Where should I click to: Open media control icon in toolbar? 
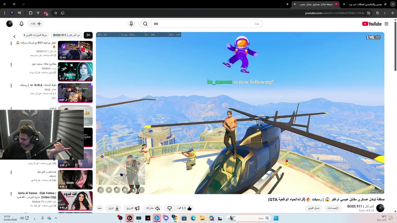point(19,13)
